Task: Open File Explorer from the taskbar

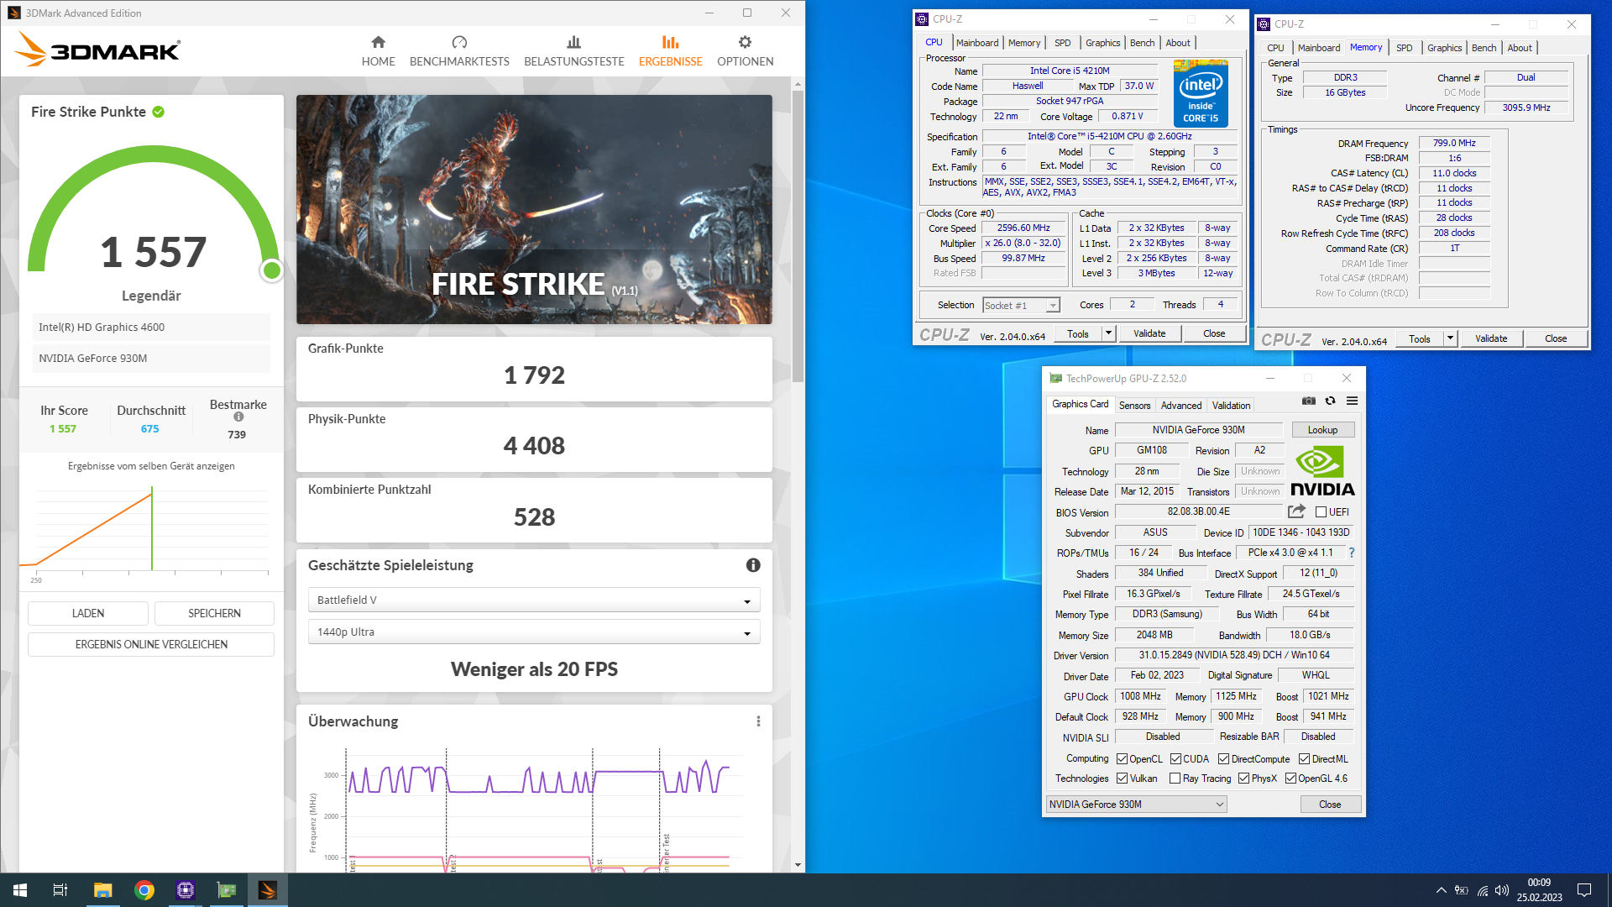Action: click(102, 890)
